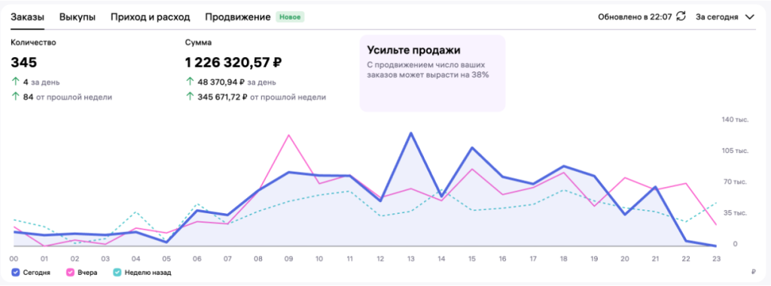Open the Усильте продажи promo card

coord(432,73)
